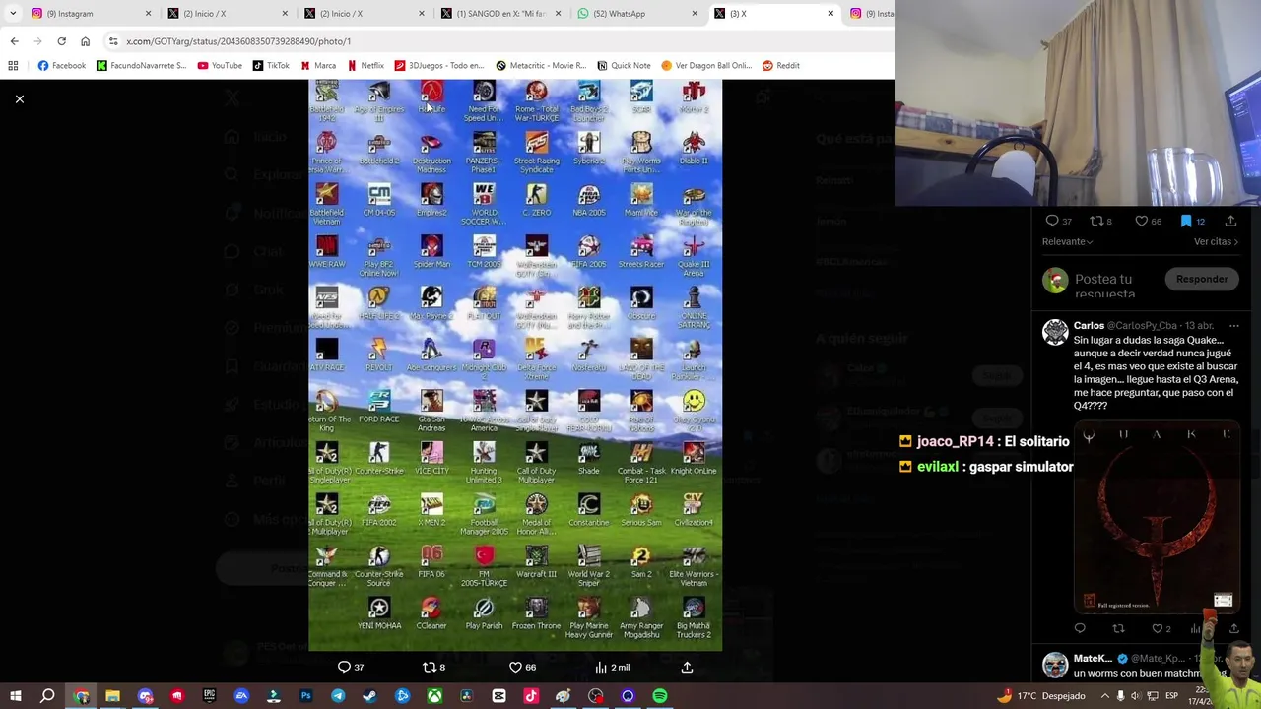Viewport: 1261px width, 709px height.
Task: Open Windows taskbar search
Action: point(47,696)
